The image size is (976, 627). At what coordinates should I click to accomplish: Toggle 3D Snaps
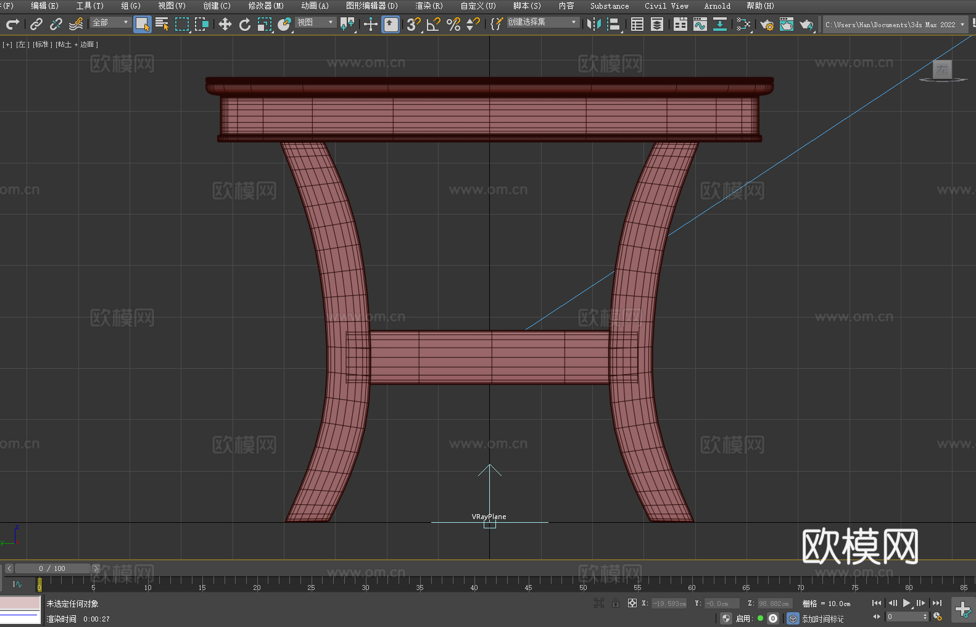tap(414, 24)
